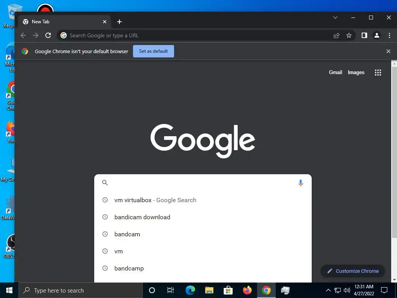Image resolution: width=397 pixels, height=298 pixels.
Task: Launch Microsoft Edge from the taskbar
Action: (x=190, y=290)
